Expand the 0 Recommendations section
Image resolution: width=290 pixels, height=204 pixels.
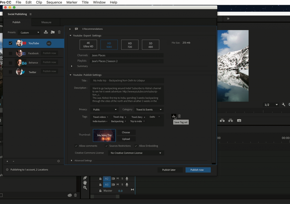pyautogui.click(x=70, y=29)
